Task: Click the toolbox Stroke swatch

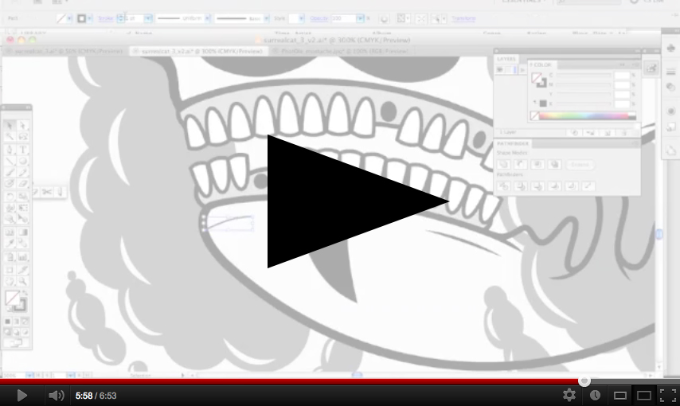Action: click(20, 305)
